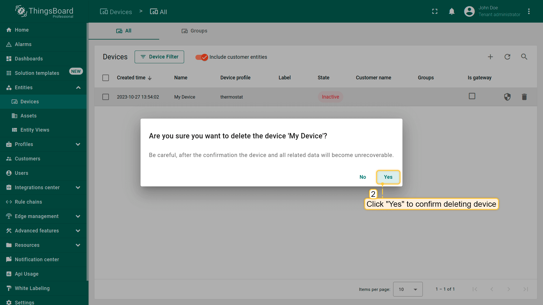Refresh the devices table
Viewport: 543px width, 305px height.
pyautogui.click(x=507, y=57)
